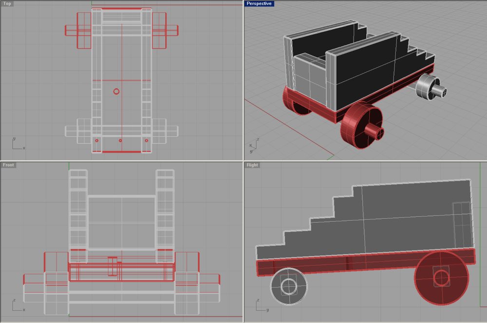487x323 pixels.
Task: Select the large red wheel in Right view
Action: click(441, 278)
